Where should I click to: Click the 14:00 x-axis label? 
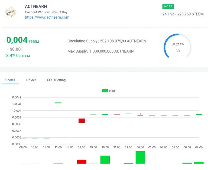pos(70,148)
